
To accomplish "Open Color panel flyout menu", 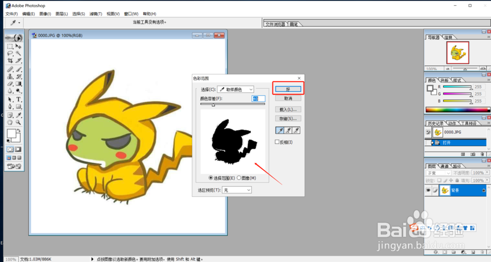I will (489, 80).
